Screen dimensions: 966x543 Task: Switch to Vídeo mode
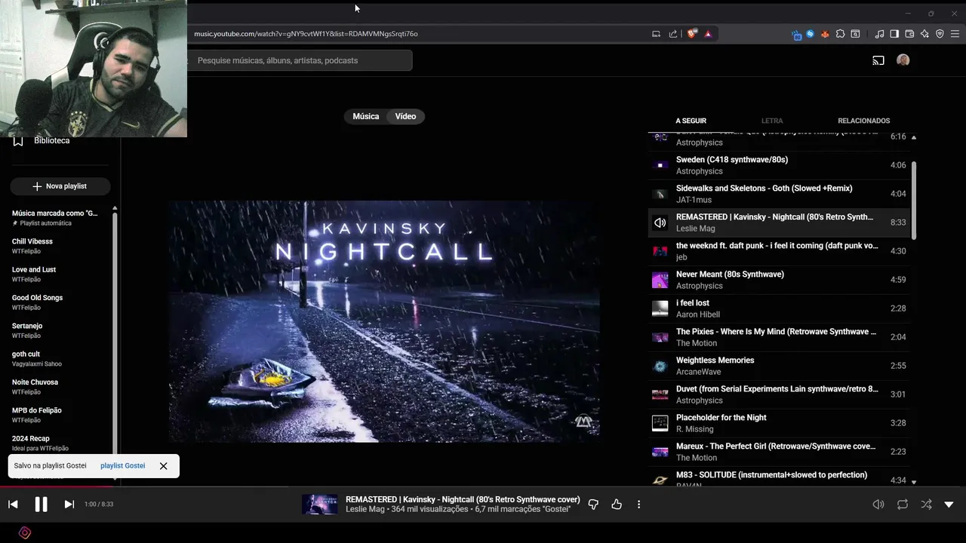click(405, 116)
